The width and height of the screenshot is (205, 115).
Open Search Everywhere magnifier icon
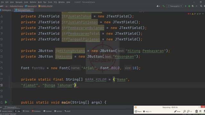[x=201, y=6]
